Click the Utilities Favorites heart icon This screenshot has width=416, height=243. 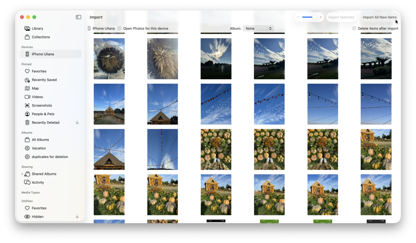point(27,208)
